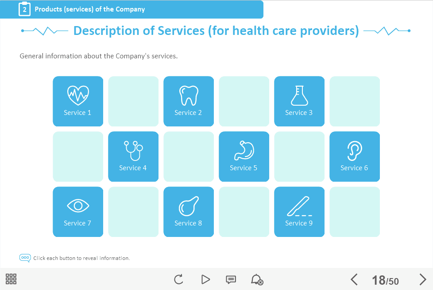Image resolution: width=433 pixels, height=290 pixels.
Task: Open the comments transcript icon
Action: pyautogui.click(x=231, y=279)
